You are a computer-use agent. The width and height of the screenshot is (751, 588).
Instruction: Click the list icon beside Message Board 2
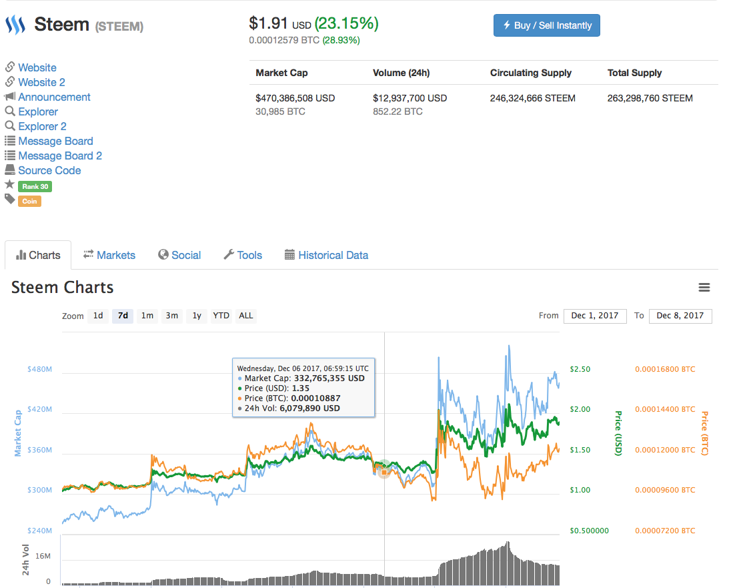click(9, 156)
